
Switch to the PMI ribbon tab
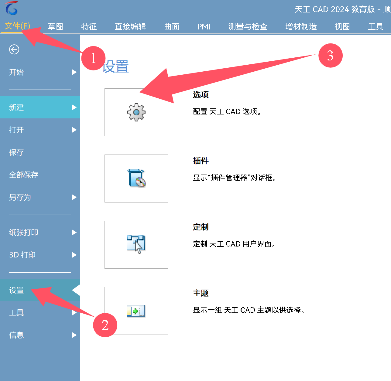coord(204,27)
